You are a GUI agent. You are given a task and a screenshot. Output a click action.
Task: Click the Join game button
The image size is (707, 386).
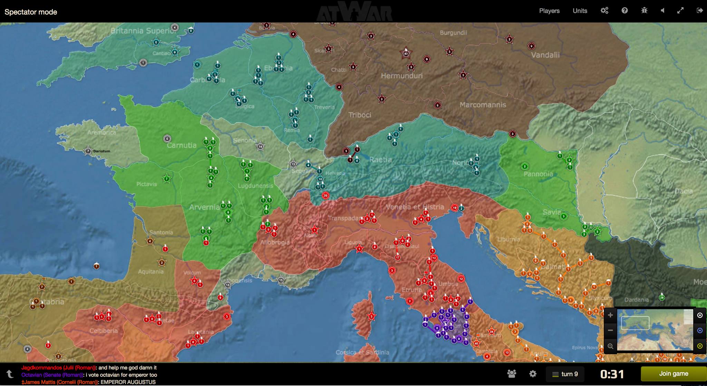(674, 374)
